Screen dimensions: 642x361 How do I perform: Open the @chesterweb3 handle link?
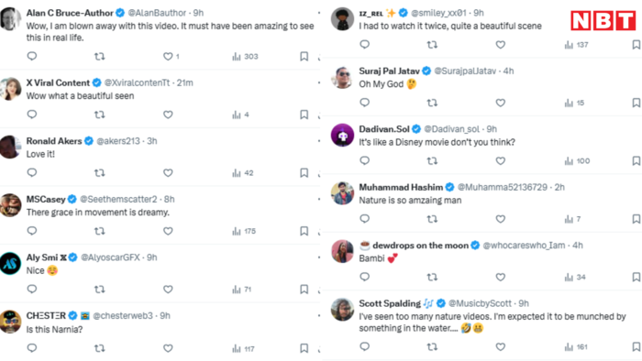(x=122, y=315)
